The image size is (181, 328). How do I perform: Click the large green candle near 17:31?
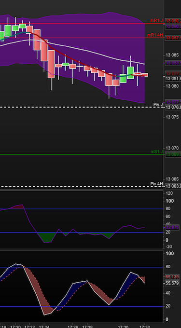[x=130, y=73]
